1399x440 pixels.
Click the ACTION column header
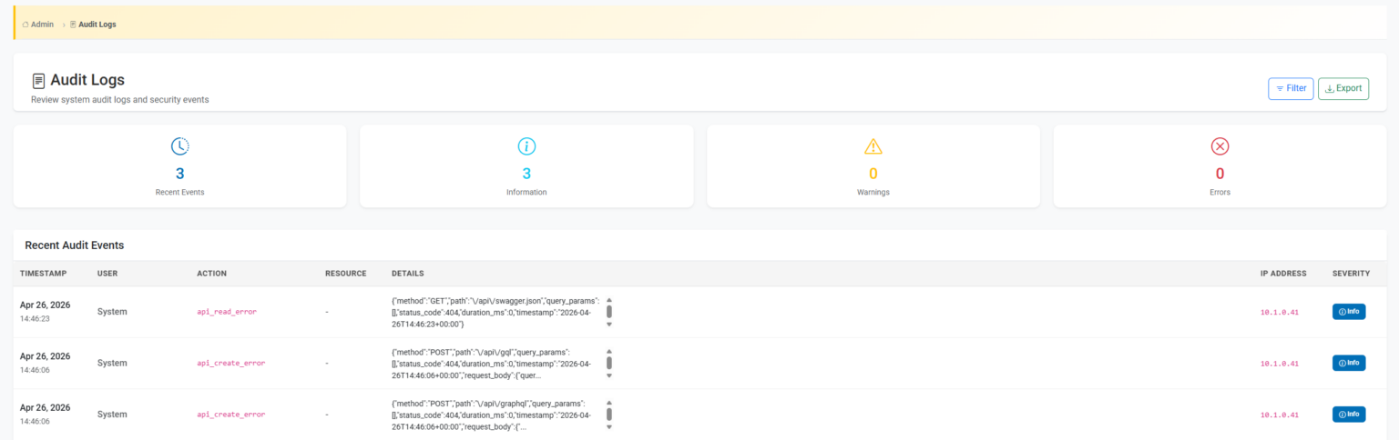211,273
